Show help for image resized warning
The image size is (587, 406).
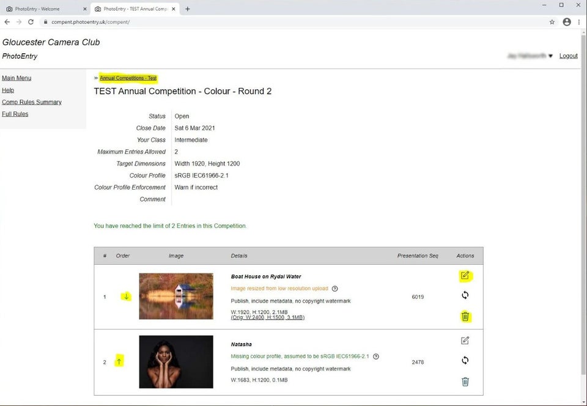(x=335, y=289)
